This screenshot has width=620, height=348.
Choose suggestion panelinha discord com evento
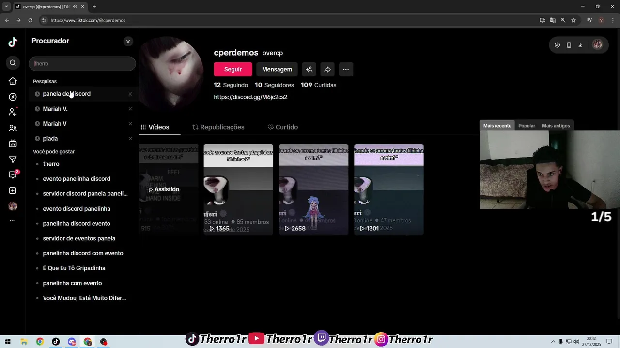[x=83, y=253]
